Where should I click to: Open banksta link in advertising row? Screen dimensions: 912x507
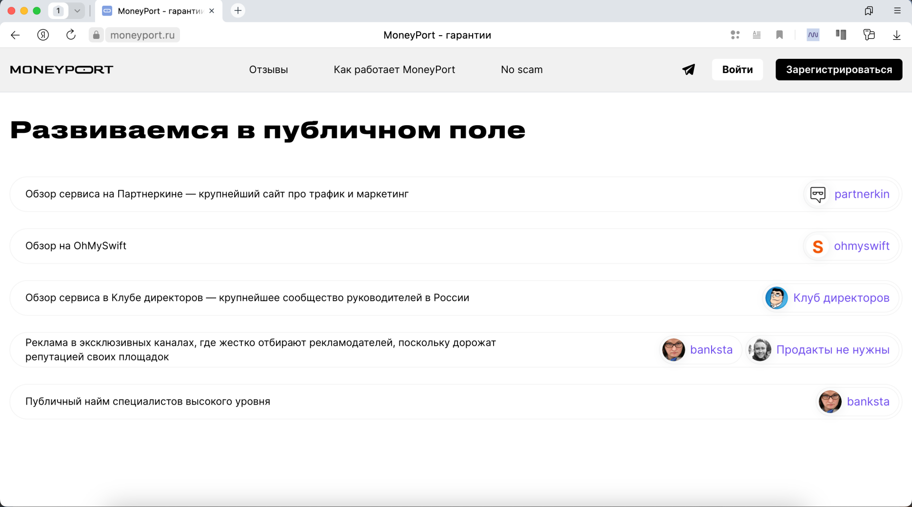click(x=711, y=350)
